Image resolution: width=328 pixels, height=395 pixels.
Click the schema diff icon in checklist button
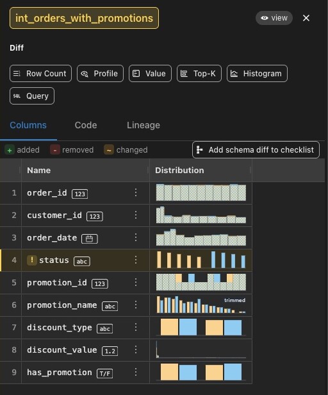[200, 150]
